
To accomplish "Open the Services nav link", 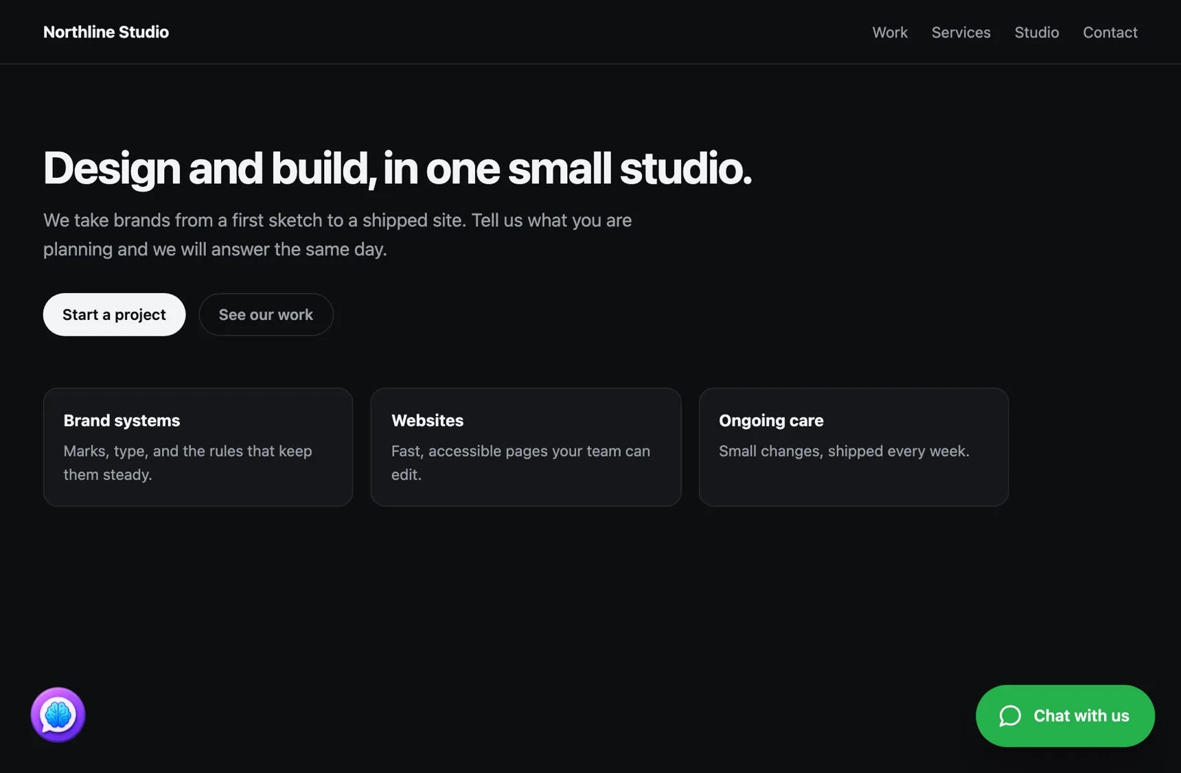I will click(961, 32).
